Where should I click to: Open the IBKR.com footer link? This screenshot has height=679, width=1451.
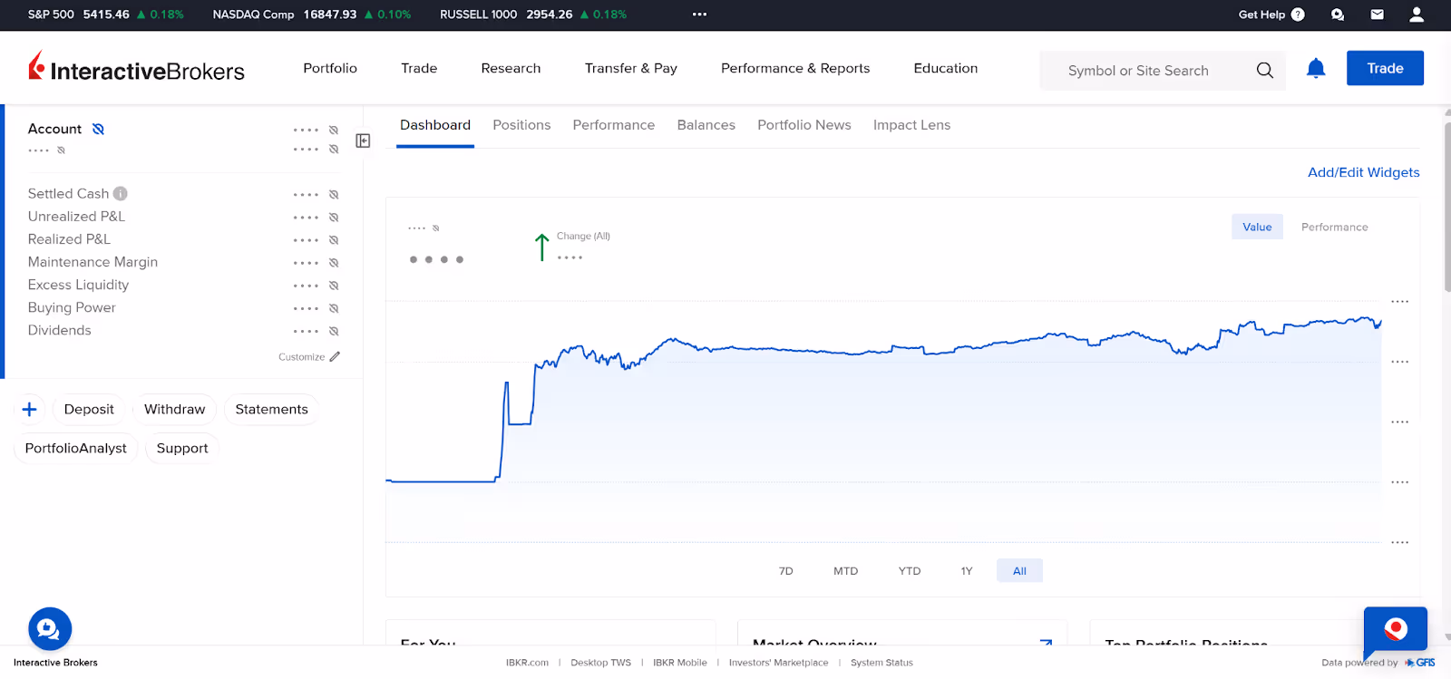pyautogui.click(x=528, y=663)
